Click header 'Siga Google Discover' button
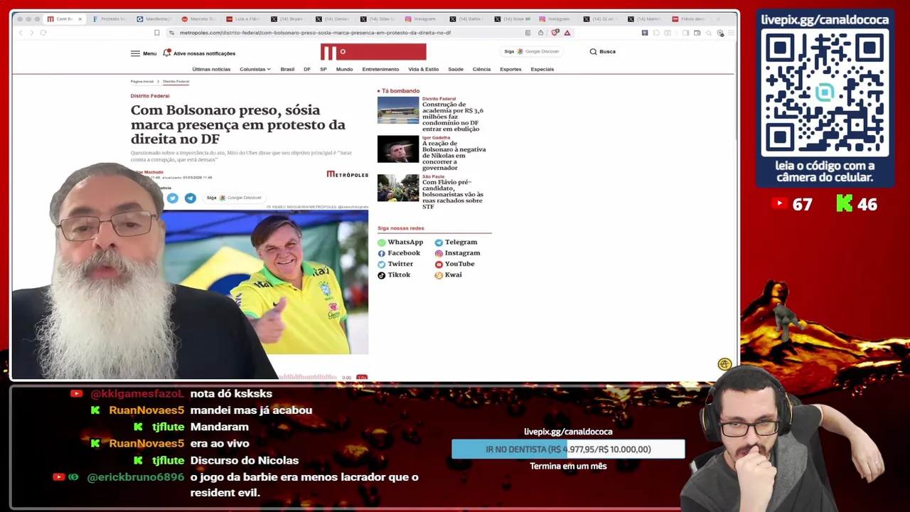 point(532,51)
